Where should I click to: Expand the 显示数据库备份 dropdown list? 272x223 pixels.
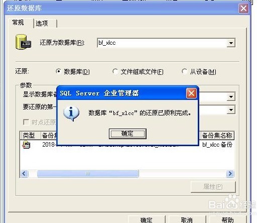click(x=231, y=97)
